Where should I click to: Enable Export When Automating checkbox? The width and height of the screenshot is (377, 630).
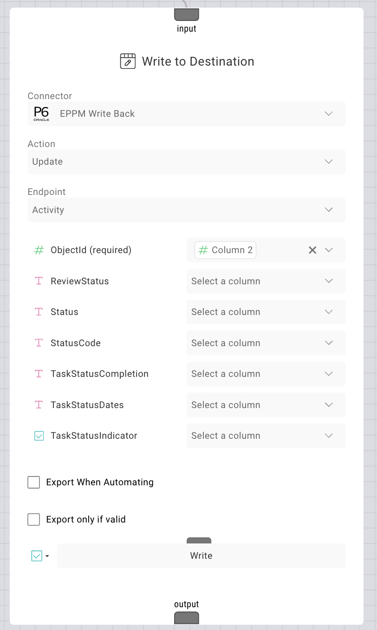[33, 483]
